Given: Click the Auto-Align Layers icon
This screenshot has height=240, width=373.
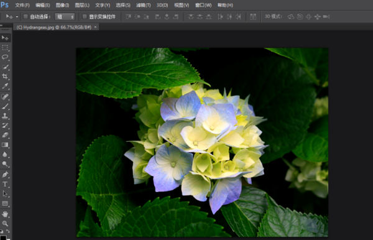Looking at the screenshot, I should [253, 17].
